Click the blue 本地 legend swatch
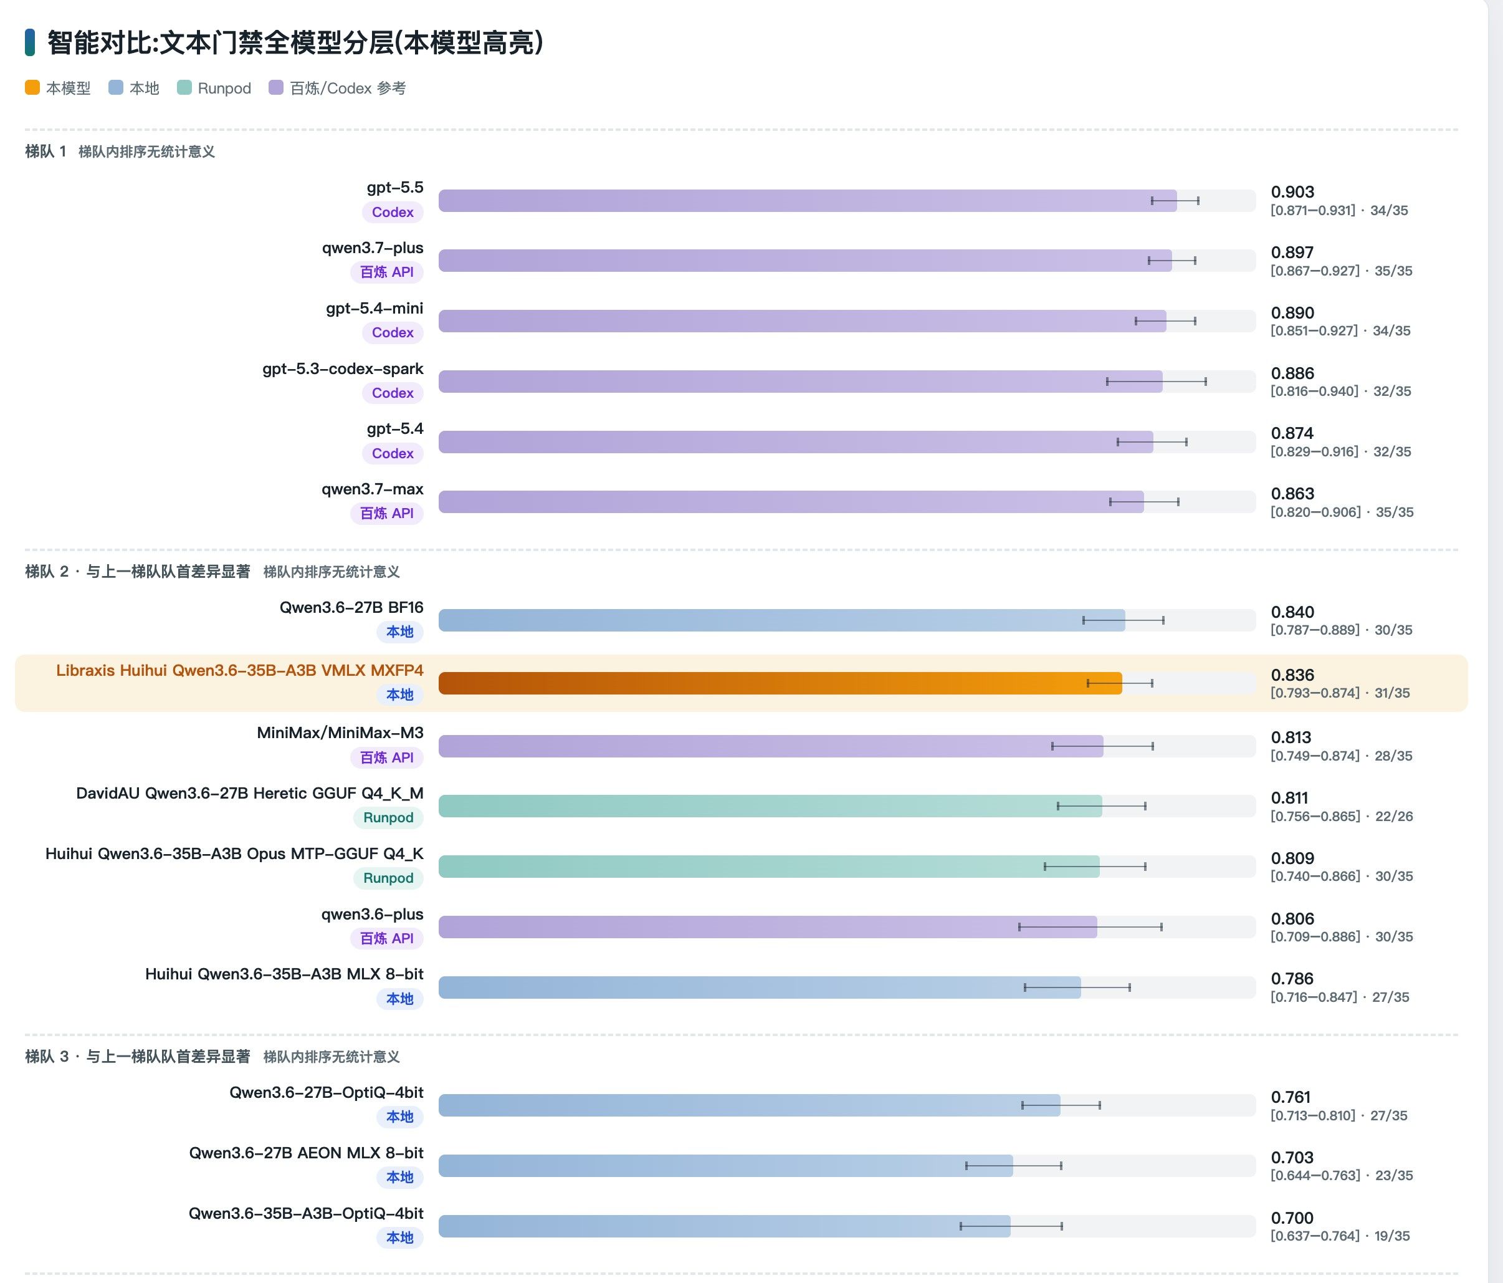Viewport: 1503px width, 1283px height. 115,88
